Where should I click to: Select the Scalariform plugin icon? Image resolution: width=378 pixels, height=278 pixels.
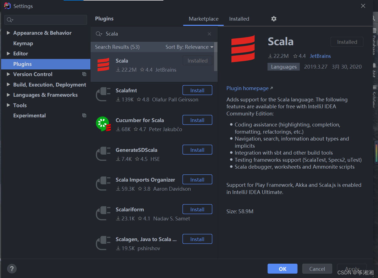tap(103, 213)
